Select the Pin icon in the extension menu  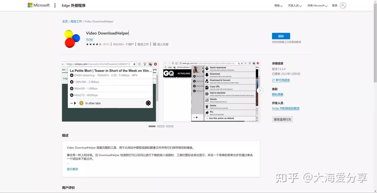(207, 112)
